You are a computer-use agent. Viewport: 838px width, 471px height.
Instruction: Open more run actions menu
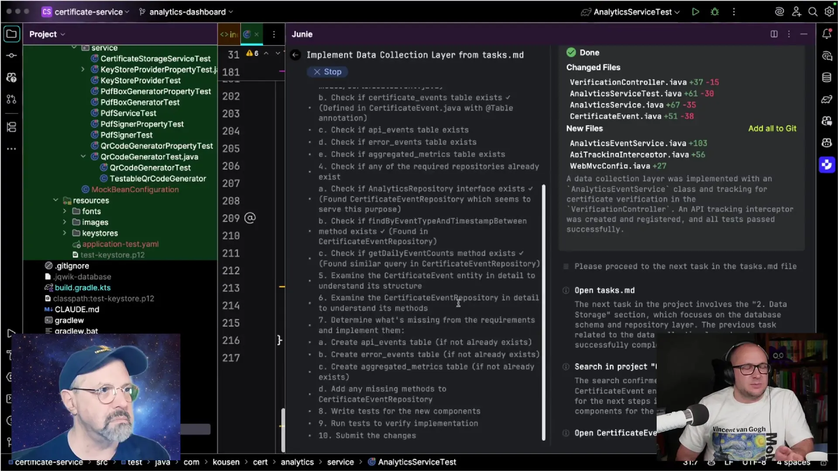tap(734, 12)
